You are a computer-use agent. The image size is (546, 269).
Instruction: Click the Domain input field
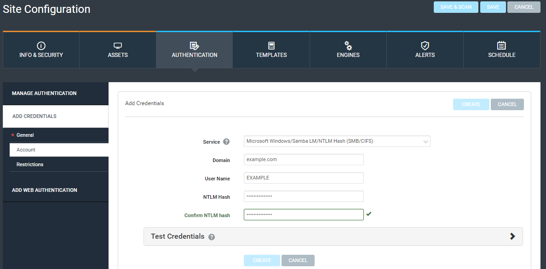(304, 159)
